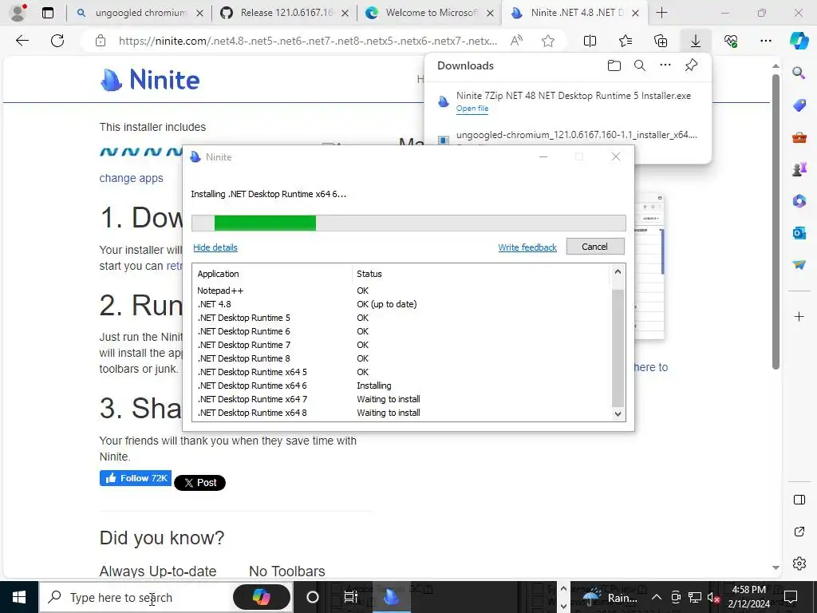This screenshot has height=613, width=817.
Task: Click scroll down arrow in Ninite details list
Action: coord(618,414)
